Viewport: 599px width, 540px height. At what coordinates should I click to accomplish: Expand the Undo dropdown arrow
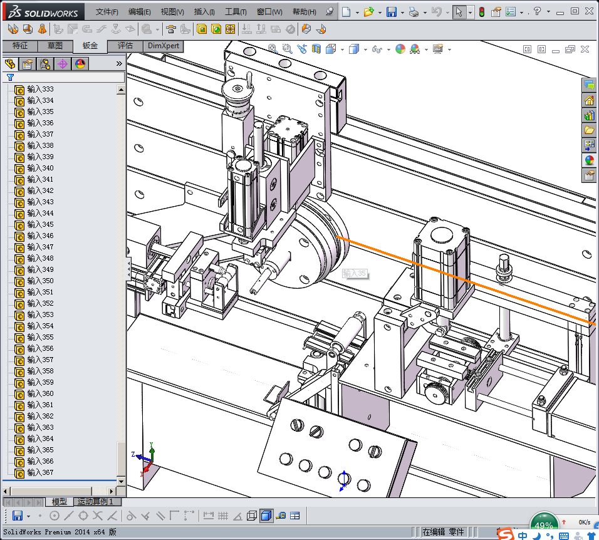pyautogui.click(x=447, y=12)
